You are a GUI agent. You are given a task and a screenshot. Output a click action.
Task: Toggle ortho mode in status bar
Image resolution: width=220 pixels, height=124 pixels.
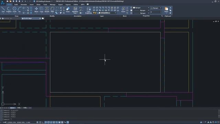[43, 122]
